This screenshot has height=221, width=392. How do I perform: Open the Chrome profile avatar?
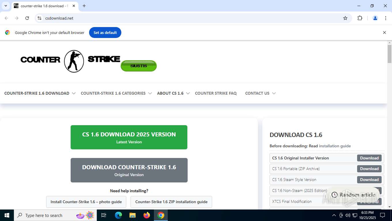point(375,18)
